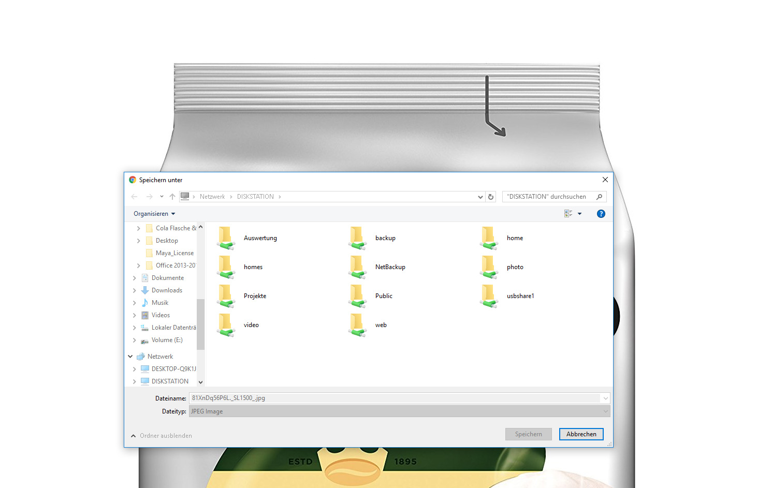Open the web network folder
The width and height of the screenshot is (772, 488).
pos(368,325)
